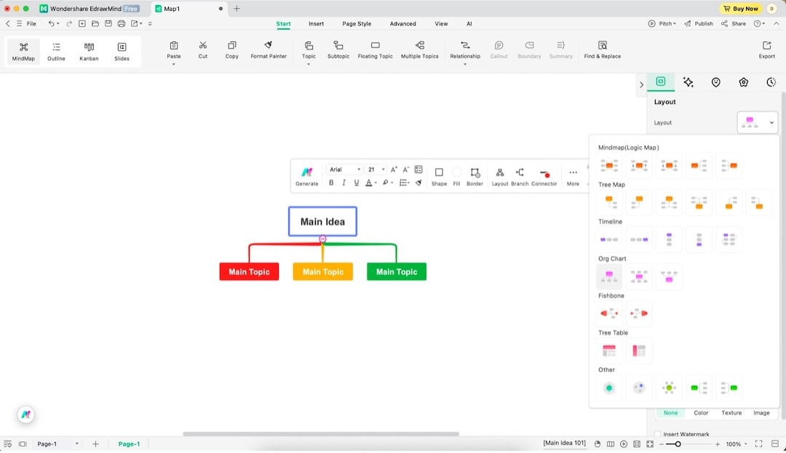Switch to Outline view mode
786x453 pixels.
pos(56,52)
